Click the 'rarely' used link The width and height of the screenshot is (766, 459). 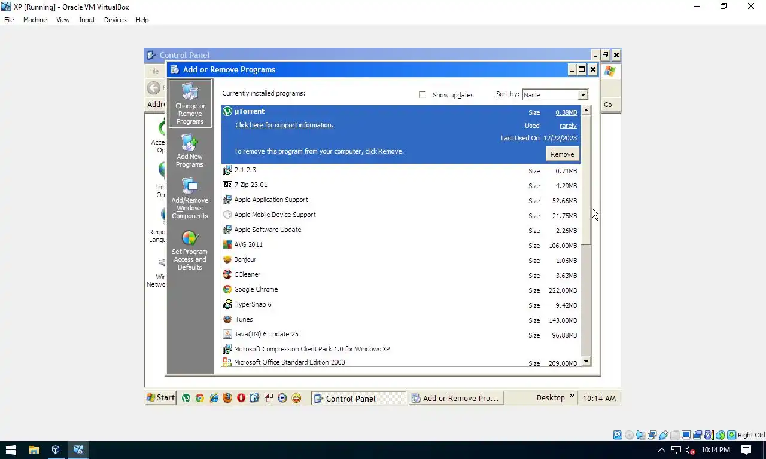tap(568, 126)
